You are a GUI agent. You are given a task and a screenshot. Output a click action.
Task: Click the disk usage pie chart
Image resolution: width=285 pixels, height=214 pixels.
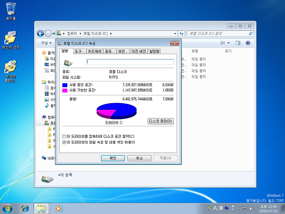tap(116, 111)
